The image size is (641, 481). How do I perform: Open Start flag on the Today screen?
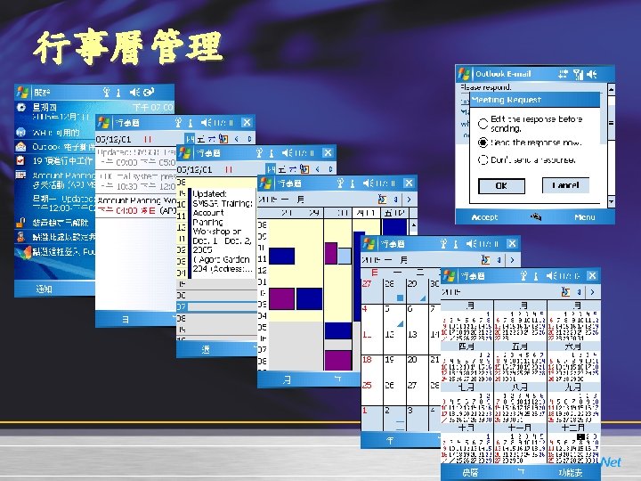coord(22,93)
